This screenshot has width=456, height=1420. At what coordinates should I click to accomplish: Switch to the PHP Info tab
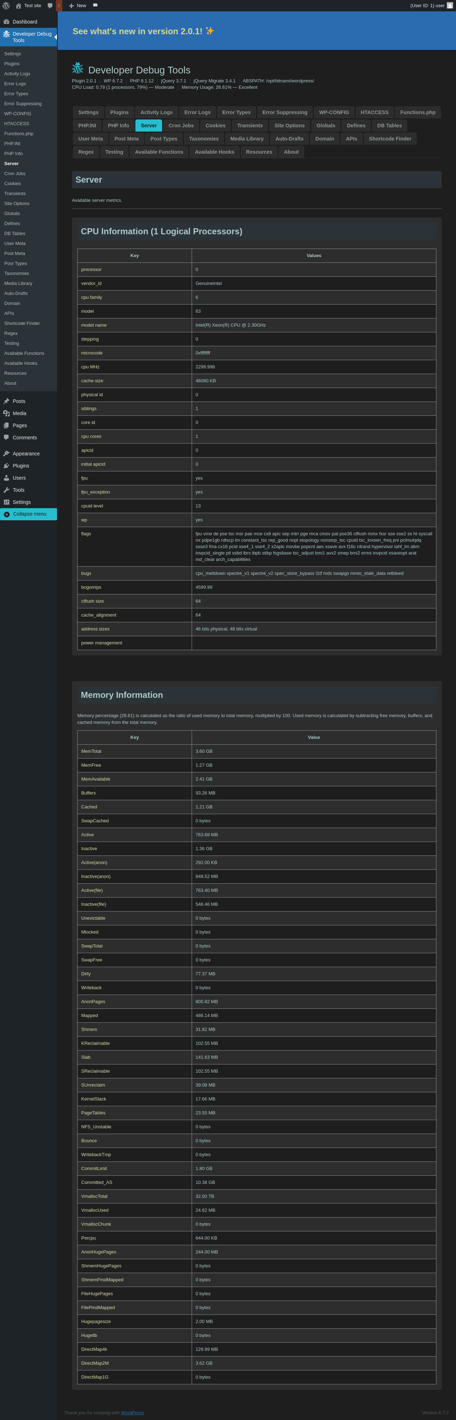click(118, 126)
